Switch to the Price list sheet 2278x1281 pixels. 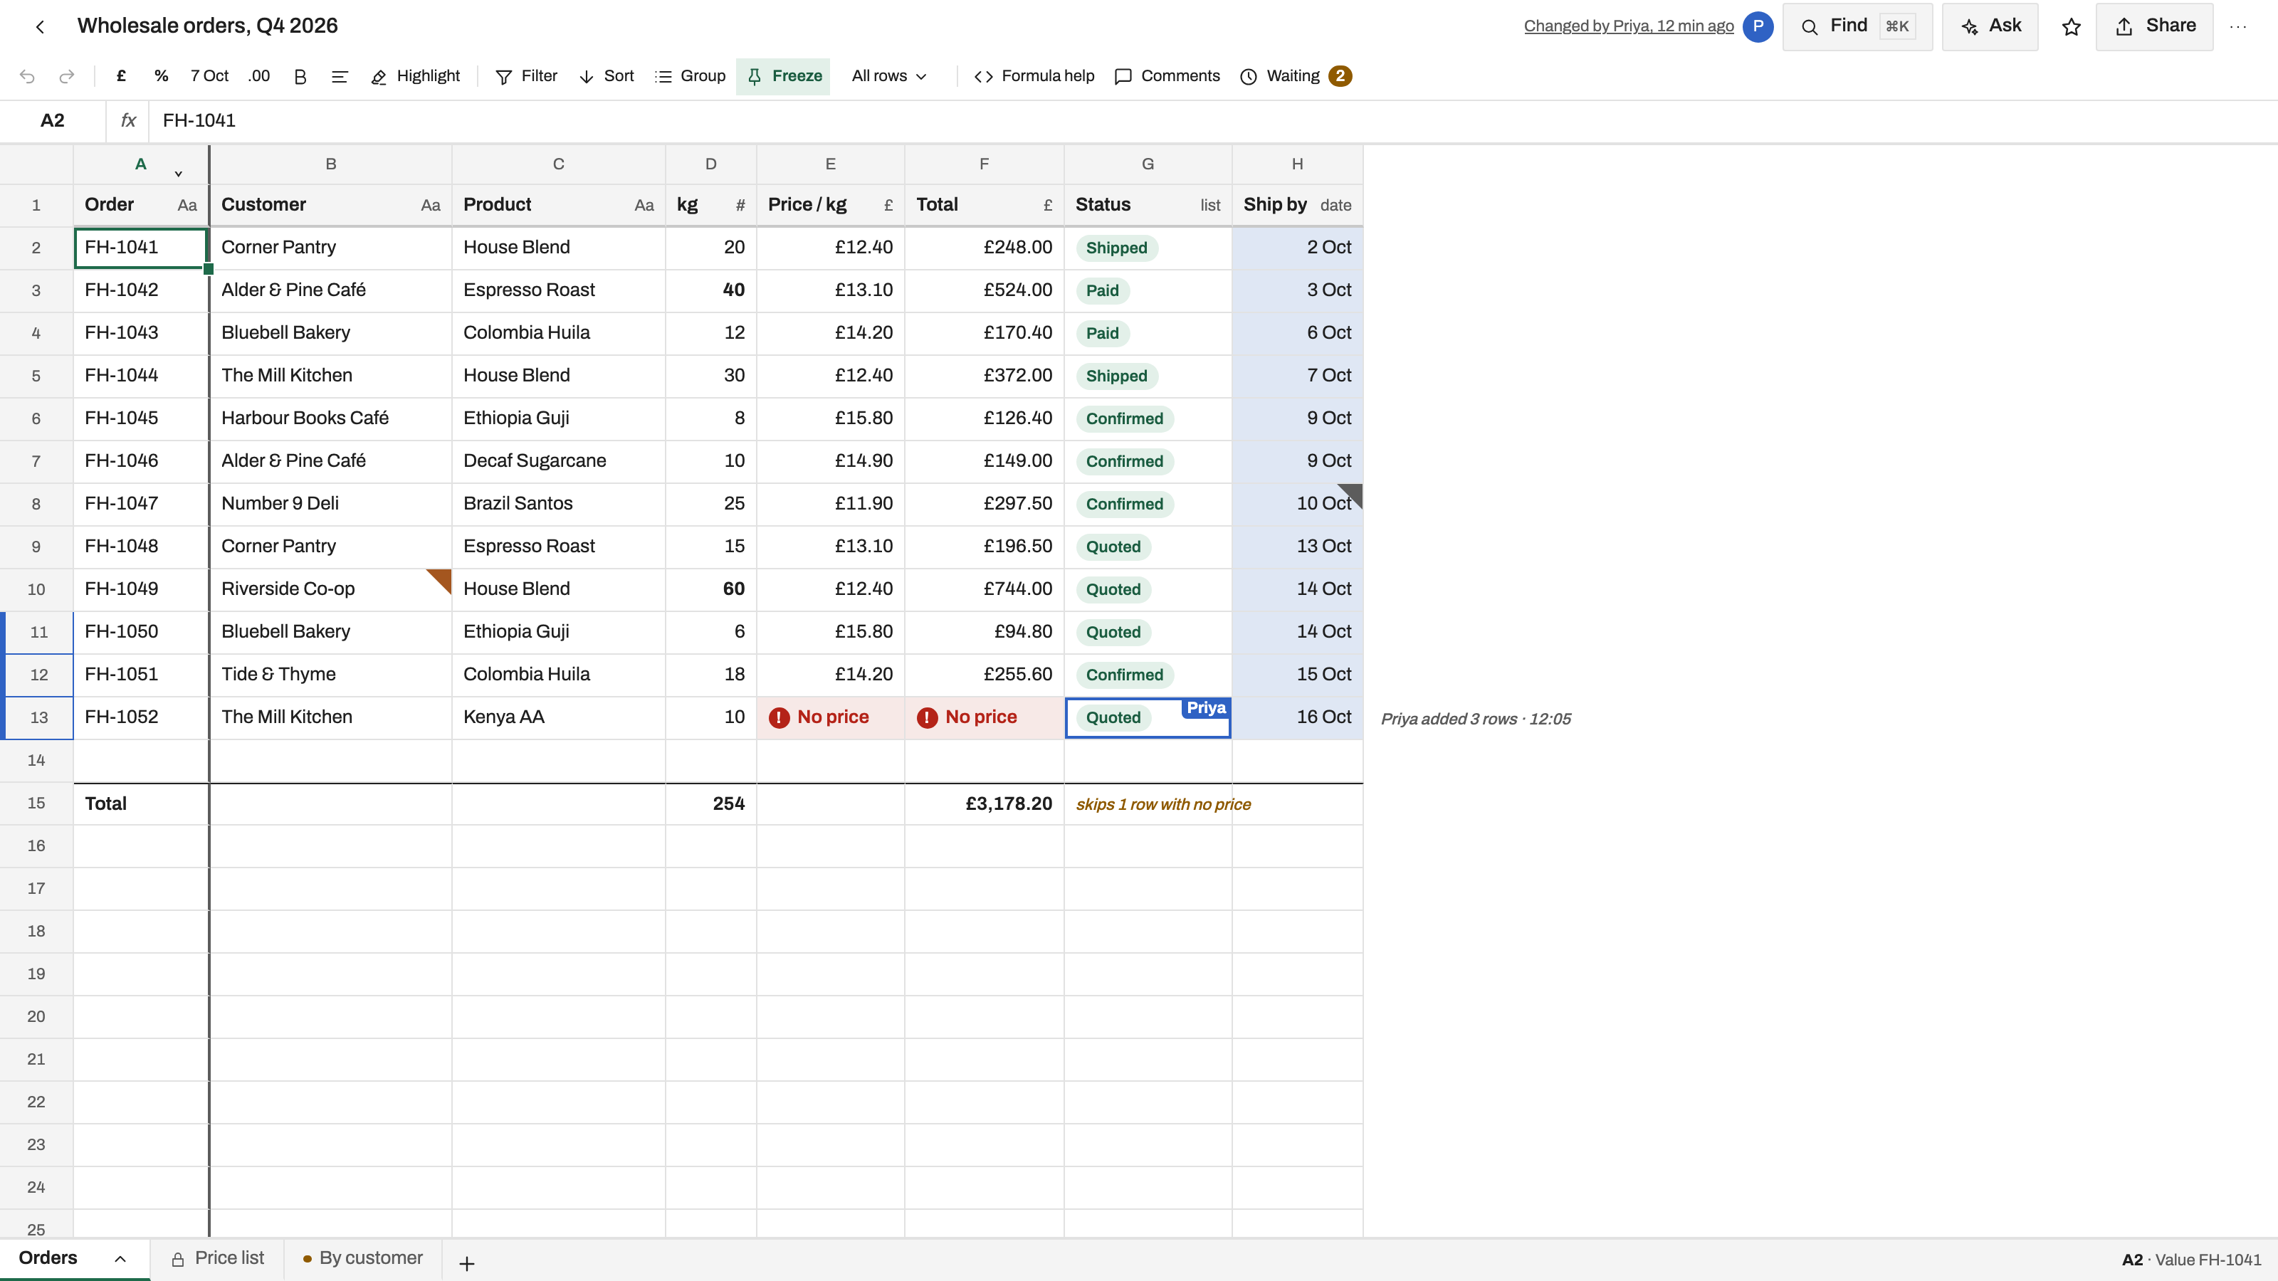(218, 1259)
